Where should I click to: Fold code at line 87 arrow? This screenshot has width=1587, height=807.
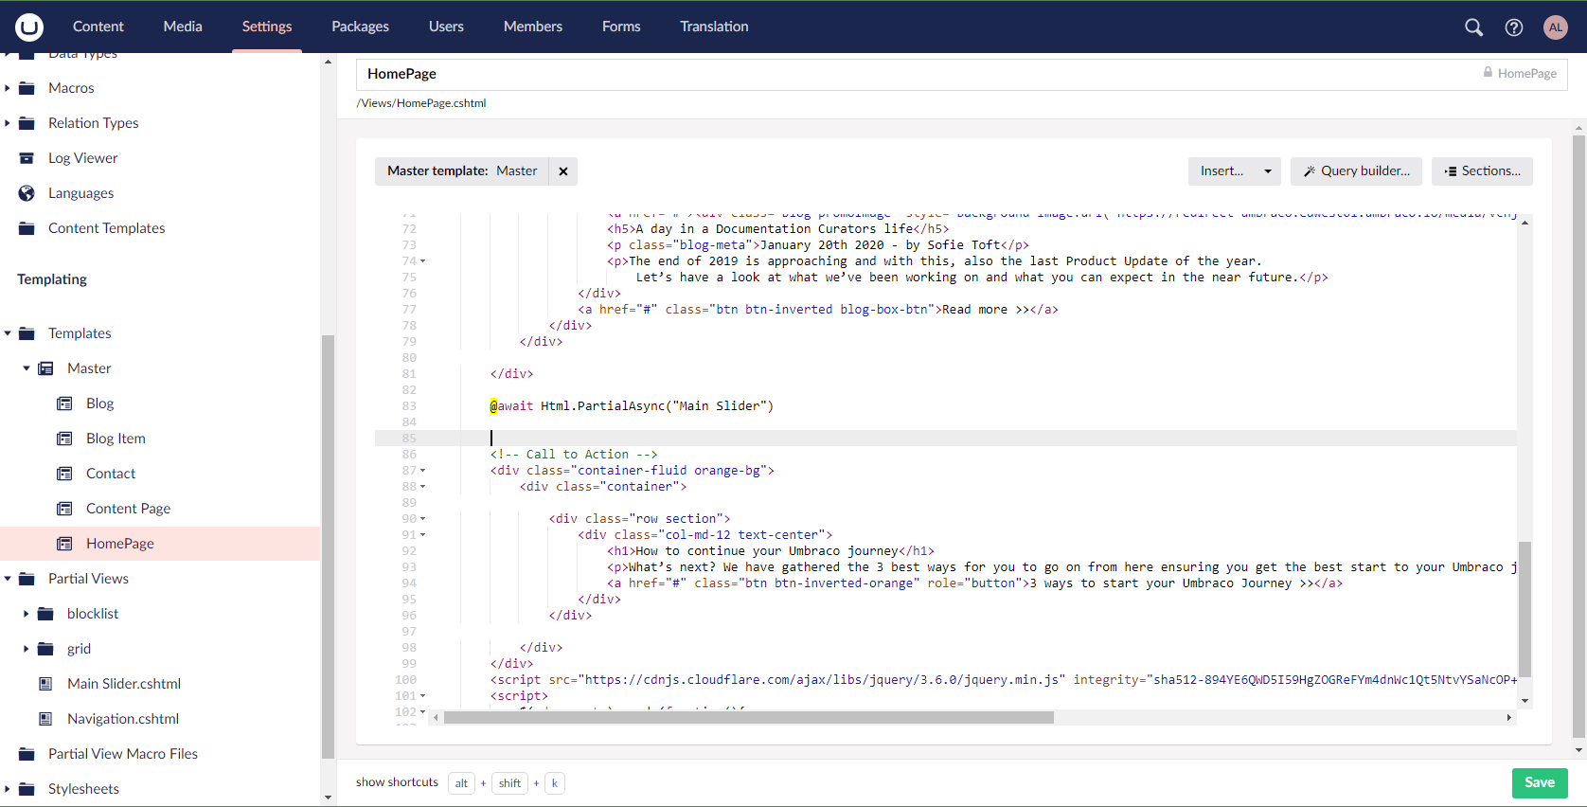[x=423, y=471]
